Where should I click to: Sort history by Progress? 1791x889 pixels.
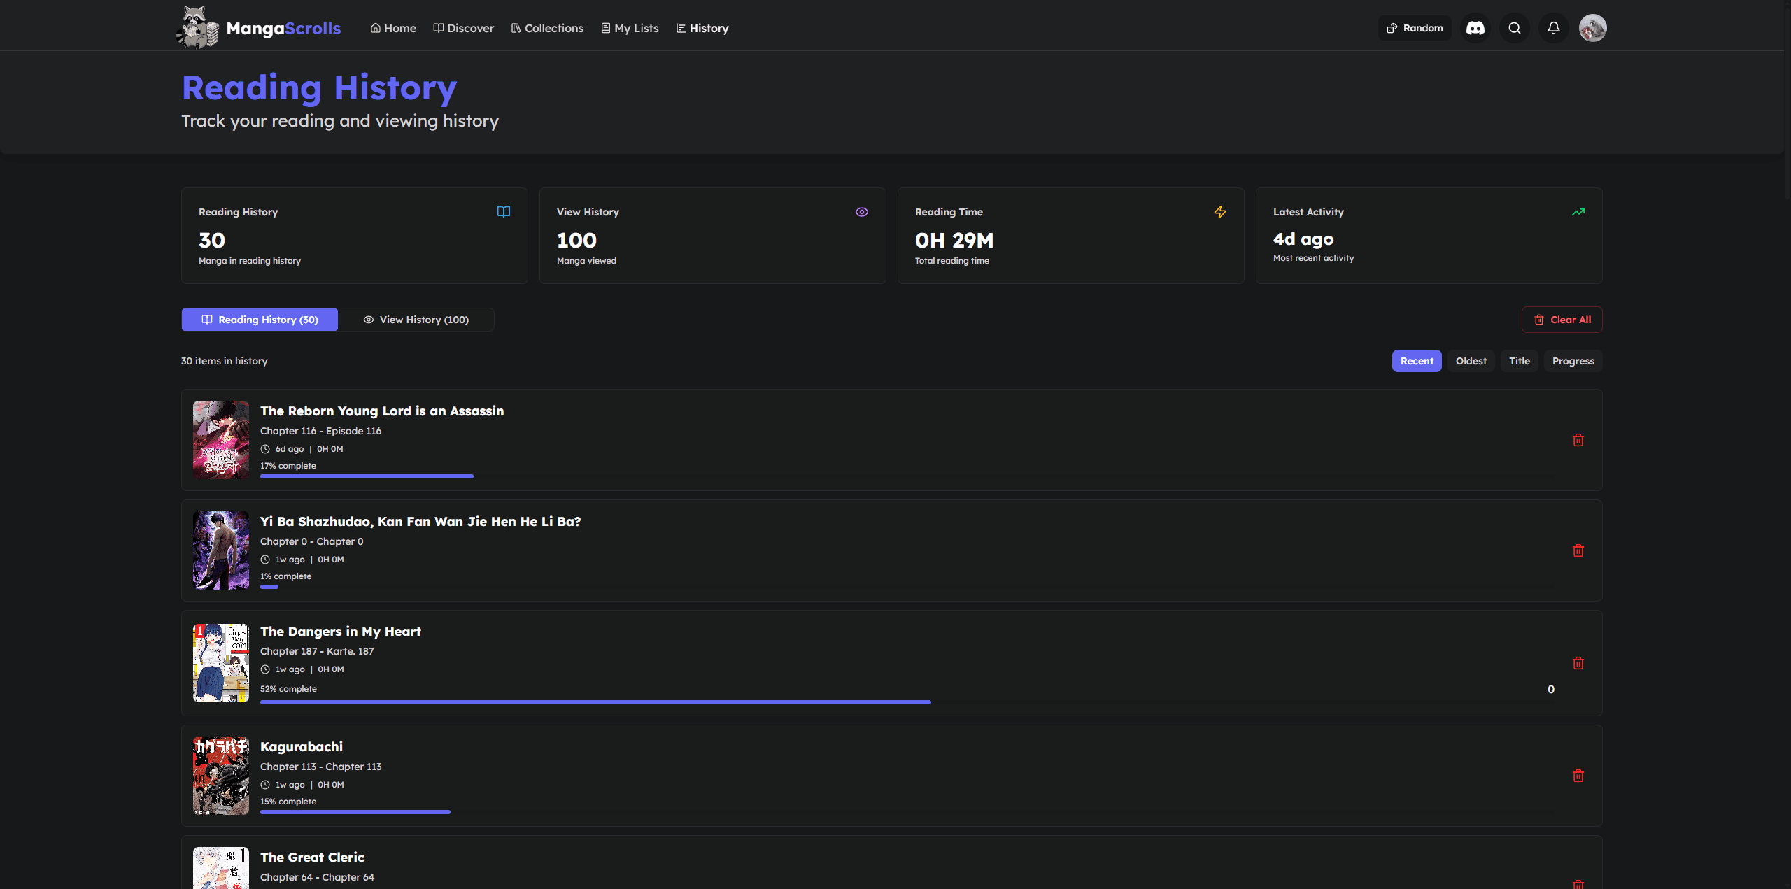pyautogui.click(x=1573, y=361)
